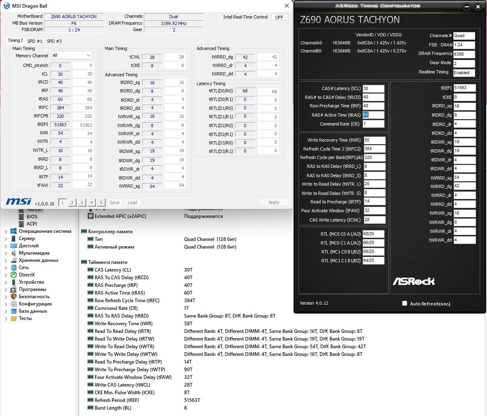The width and height of the screenshot is (487, 416).
Task: Expand the Дисплей tree node
Action: pyautogui.click(x=6, y=246)
